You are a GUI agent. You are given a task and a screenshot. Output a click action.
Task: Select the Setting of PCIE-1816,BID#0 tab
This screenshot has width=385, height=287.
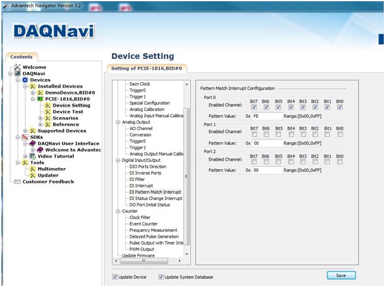click(x=147, y=69)
